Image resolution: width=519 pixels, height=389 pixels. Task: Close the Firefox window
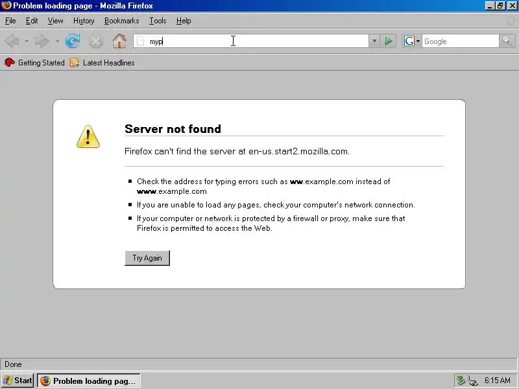(512, 6)
